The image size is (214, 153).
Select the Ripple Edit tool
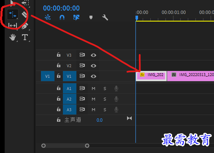coord(13,14)
